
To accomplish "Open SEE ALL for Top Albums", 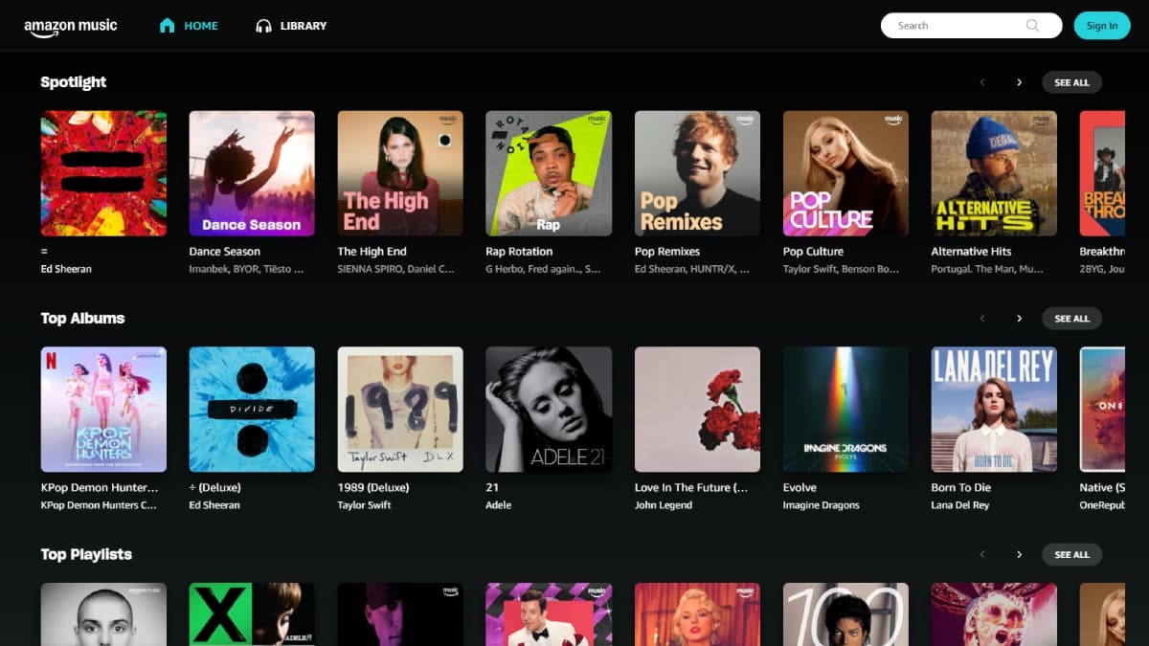I will pyautogui.click(x=1071, y=318).
